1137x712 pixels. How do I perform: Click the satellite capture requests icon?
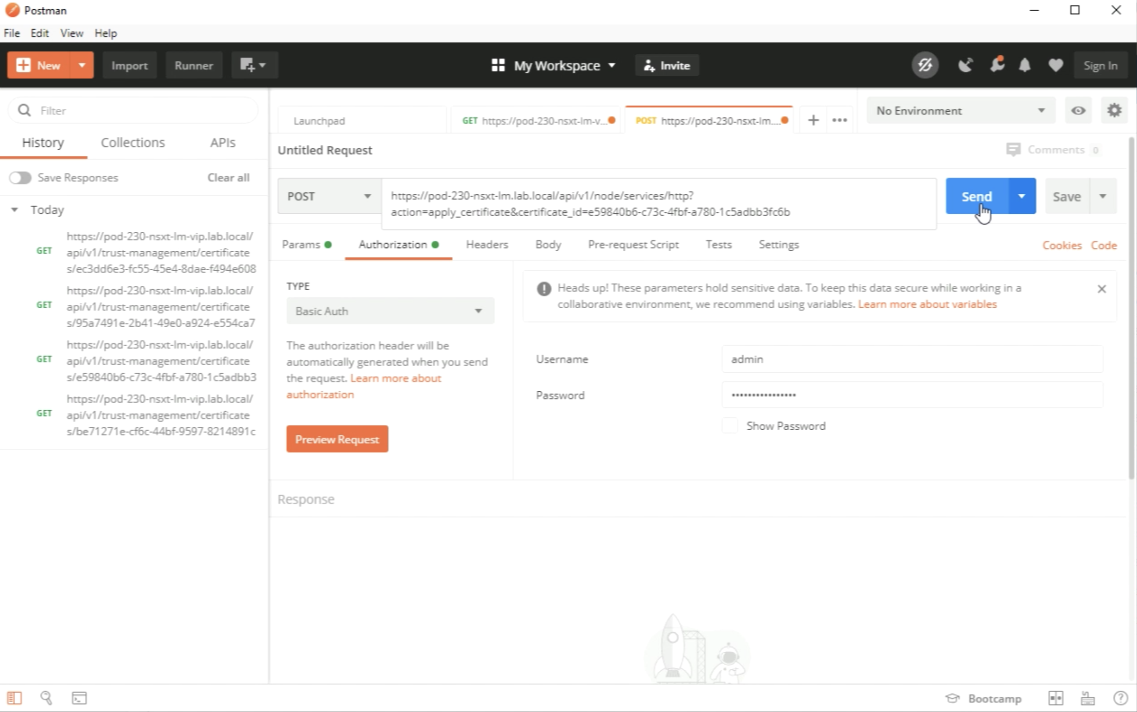[x=965, y=65]
